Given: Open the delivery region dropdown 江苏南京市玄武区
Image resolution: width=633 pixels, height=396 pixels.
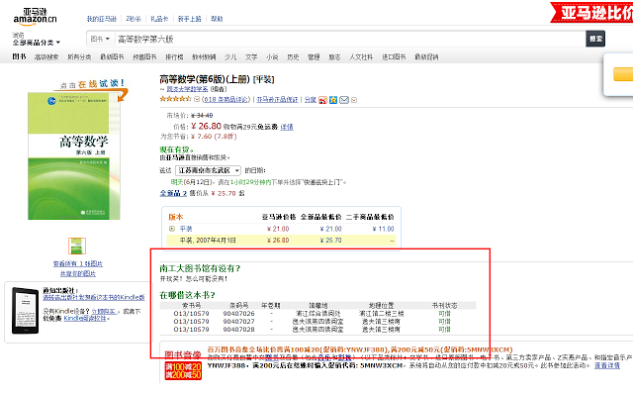Looking at the screenshot, I should click(x=208, y=170).
